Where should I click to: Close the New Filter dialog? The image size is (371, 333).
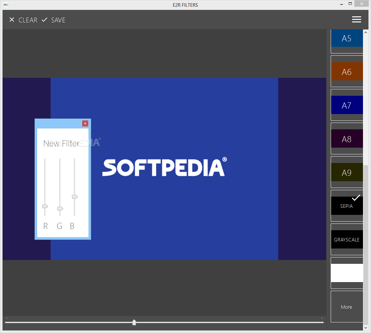tap(85, 123)
